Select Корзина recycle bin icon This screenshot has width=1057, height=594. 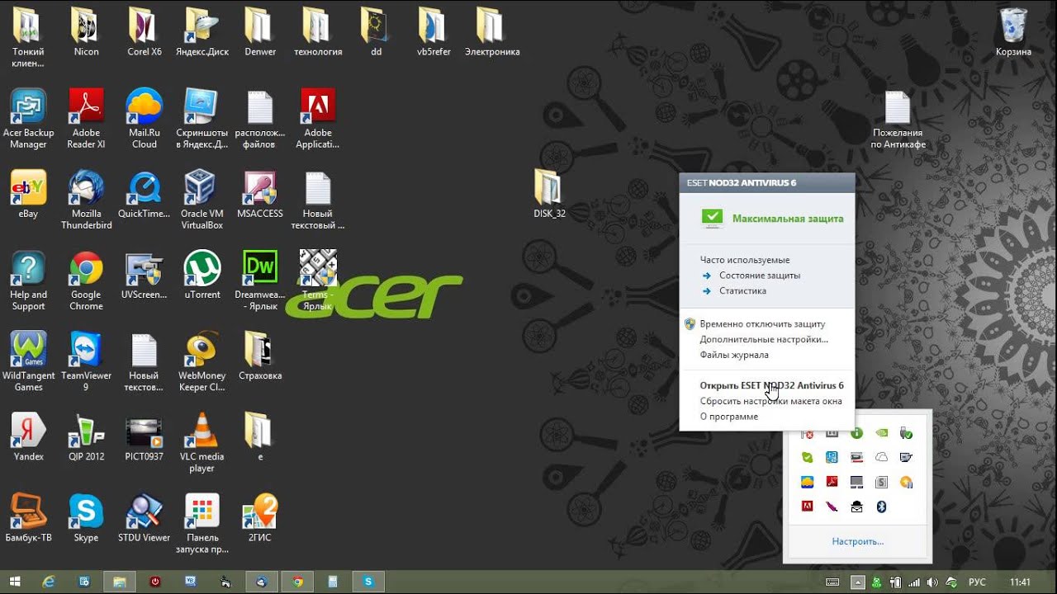coord(1013,33)
